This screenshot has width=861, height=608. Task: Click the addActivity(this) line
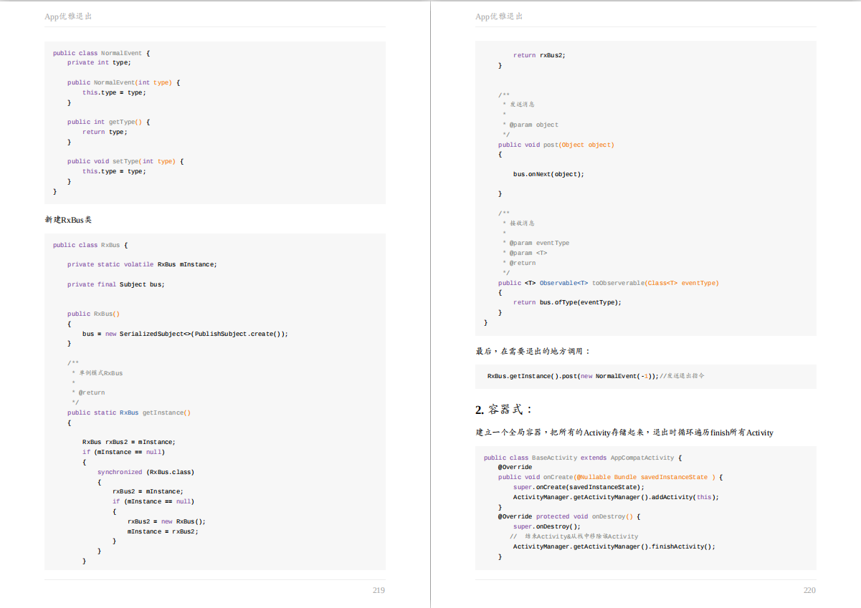616,497
